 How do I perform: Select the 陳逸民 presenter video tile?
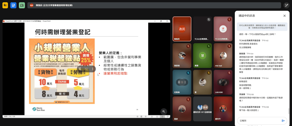tap(182, 29)
